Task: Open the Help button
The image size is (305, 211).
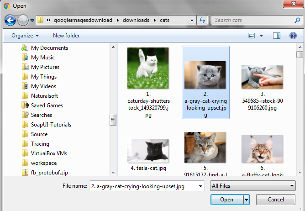Action: (x=293, y=36)
